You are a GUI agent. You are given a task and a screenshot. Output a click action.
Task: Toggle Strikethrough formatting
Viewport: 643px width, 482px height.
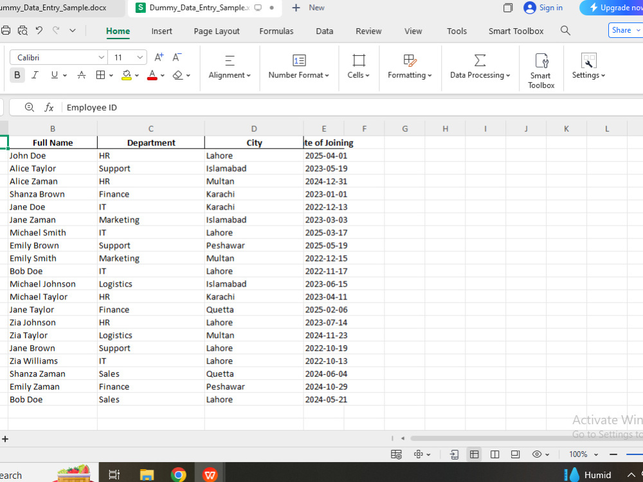[x=82, y=75]
